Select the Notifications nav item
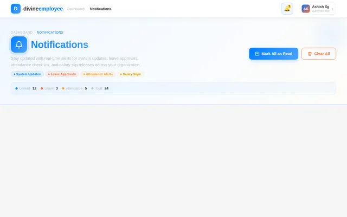 click(100, 9)
